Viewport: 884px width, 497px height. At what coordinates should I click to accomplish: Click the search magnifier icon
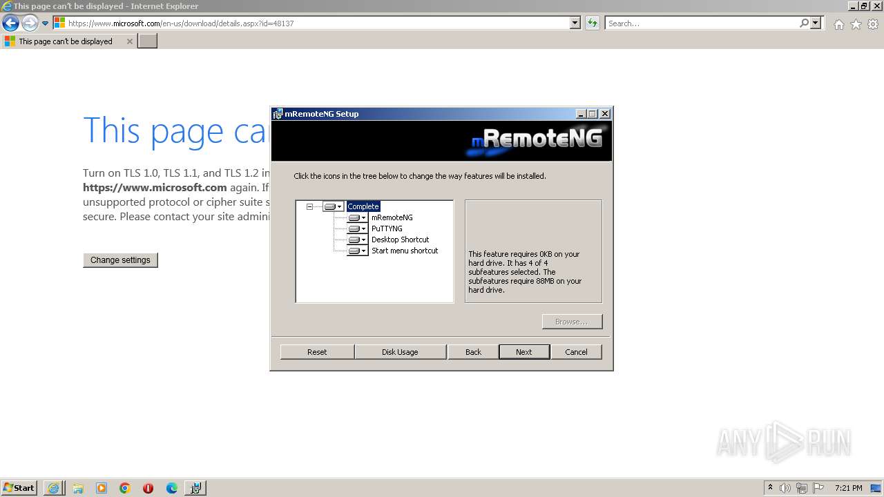pyautogui.click(x=804, y=23)
